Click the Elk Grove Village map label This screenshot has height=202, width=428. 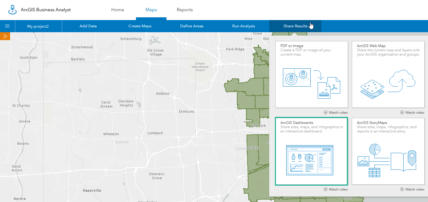click(155, 52)
